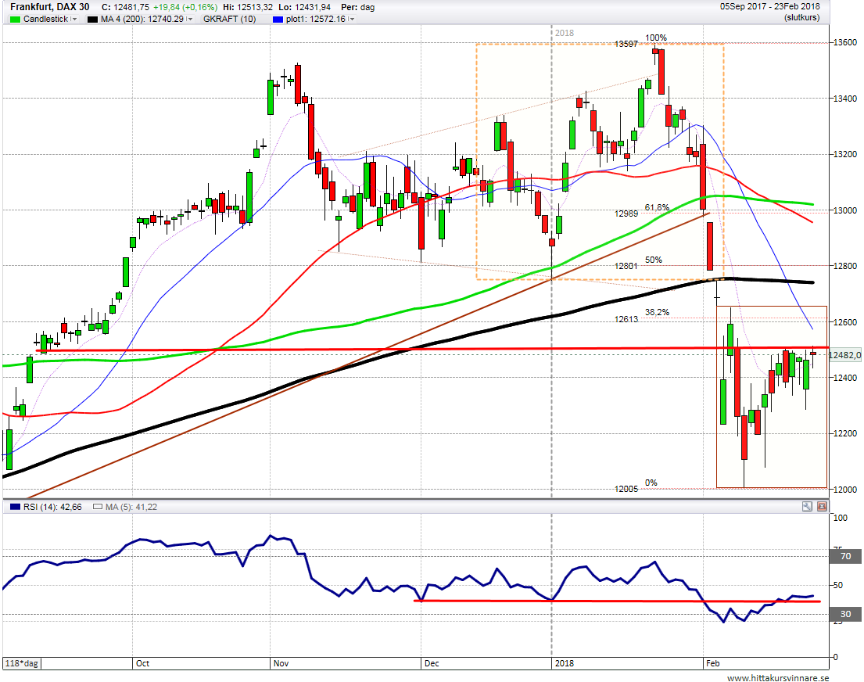This screenshot has height=682, width=864.
Task: Expand the plot1 dropdown arrow
Action: pyautogui.click(x=350, y=20)
